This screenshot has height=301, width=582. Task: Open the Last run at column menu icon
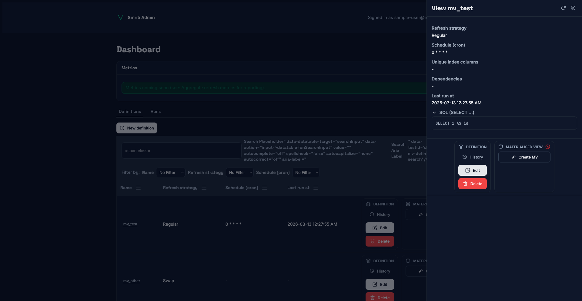pyautogui.click(x=316, y=188)
